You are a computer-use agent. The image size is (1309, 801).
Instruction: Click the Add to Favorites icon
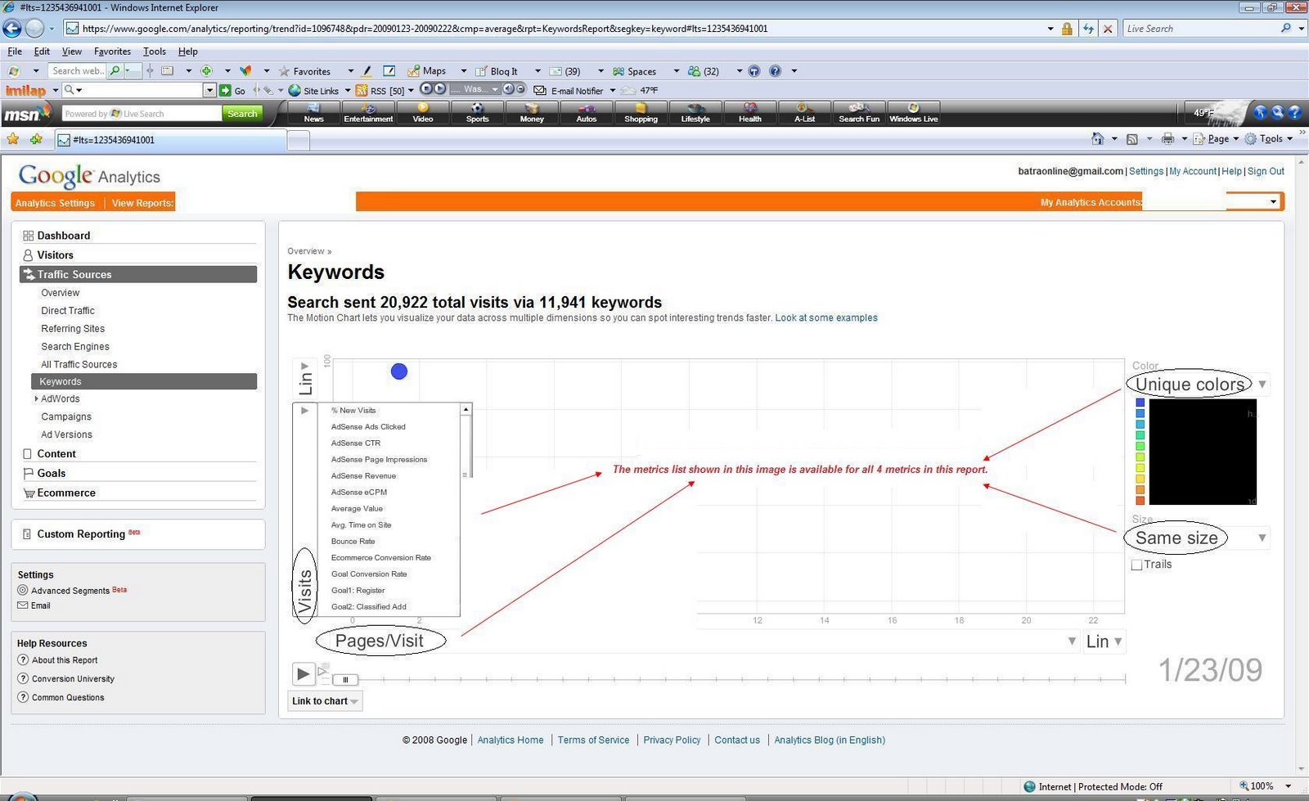point(36,139)
